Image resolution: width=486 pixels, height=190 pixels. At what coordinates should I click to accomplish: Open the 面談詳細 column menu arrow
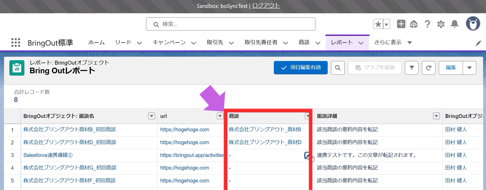[x=436, y=116]
